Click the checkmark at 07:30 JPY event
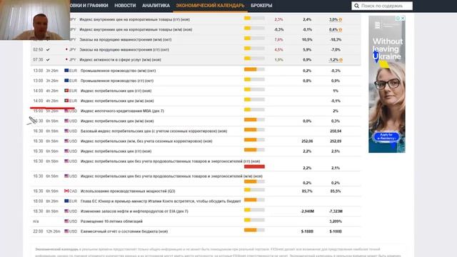Screen dimensions: 457x257 pos(48,60)
